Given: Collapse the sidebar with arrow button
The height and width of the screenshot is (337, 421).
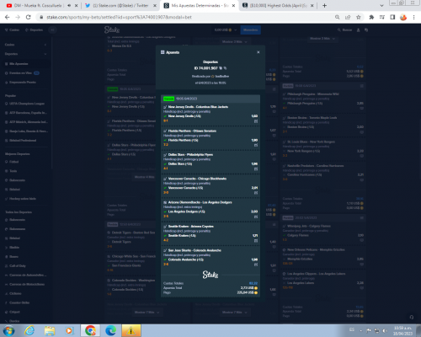Looking at the screenshot, I should [x=52, y=29].
